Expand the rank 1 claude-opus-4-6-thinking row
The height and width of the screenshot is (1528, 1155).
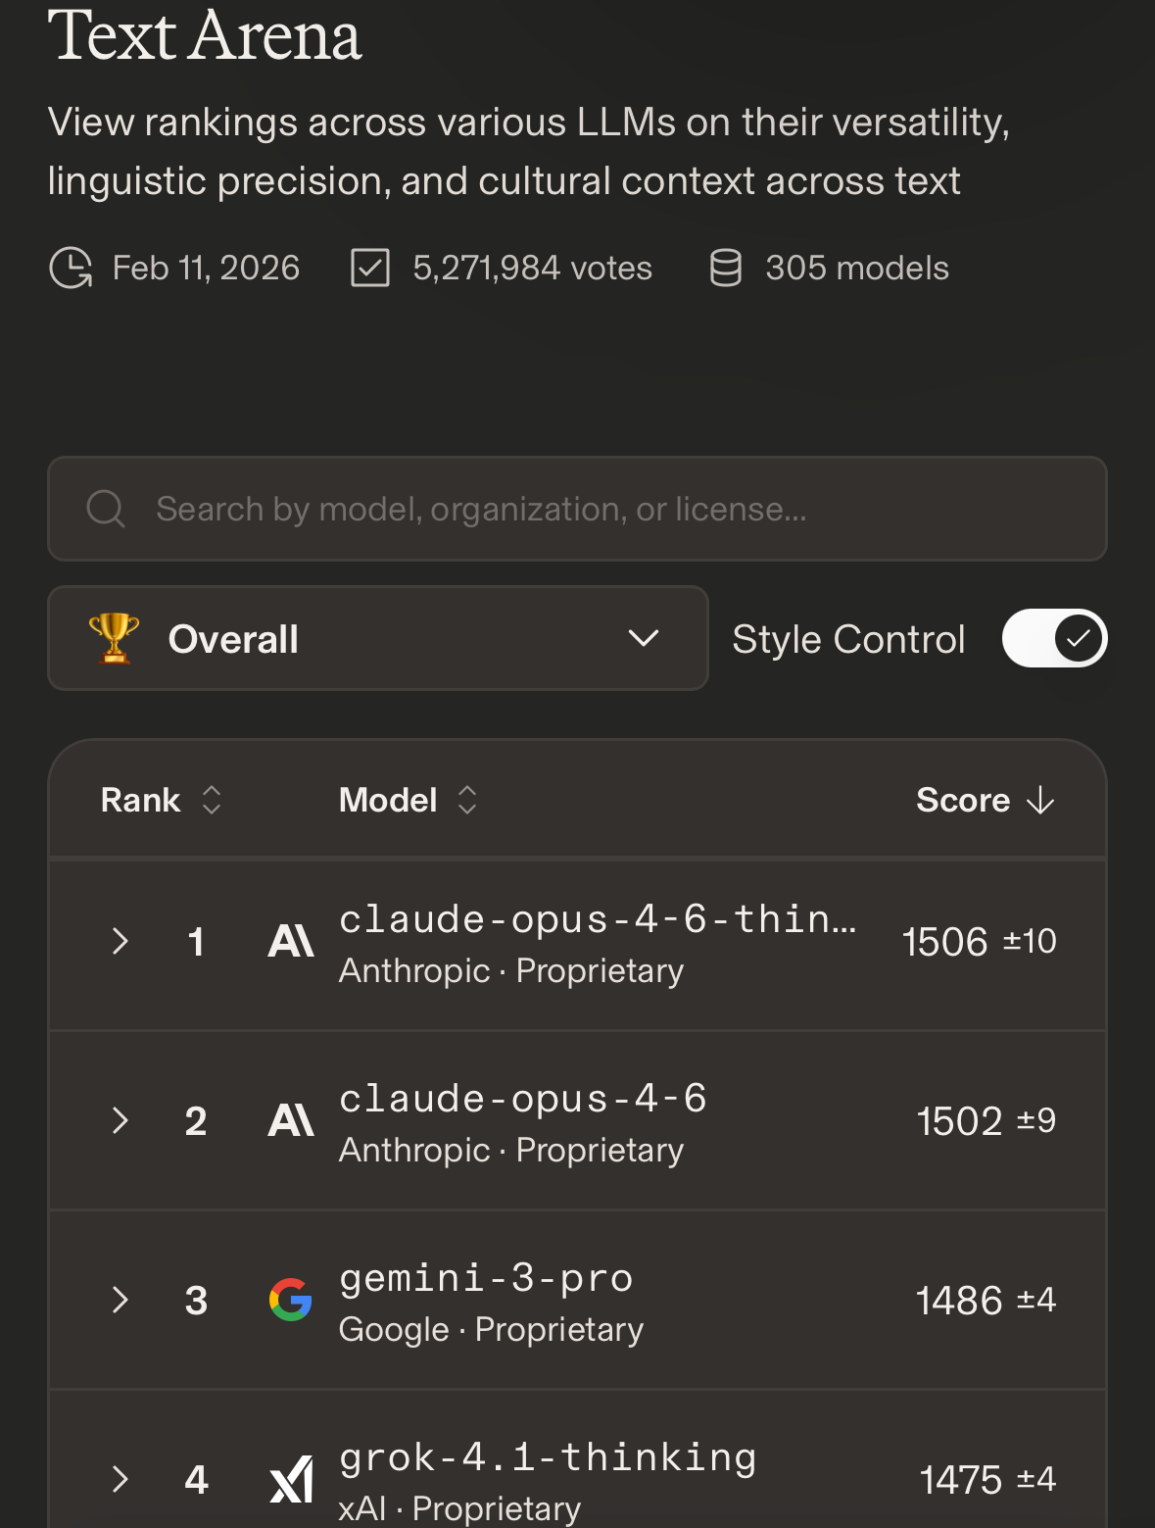[120, 942]
